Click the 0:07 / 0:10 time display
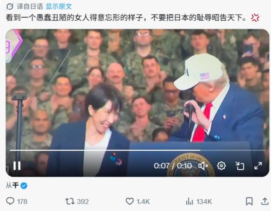Screen dimensions: 271x211 pyautogui.click(x=173, y=166)
